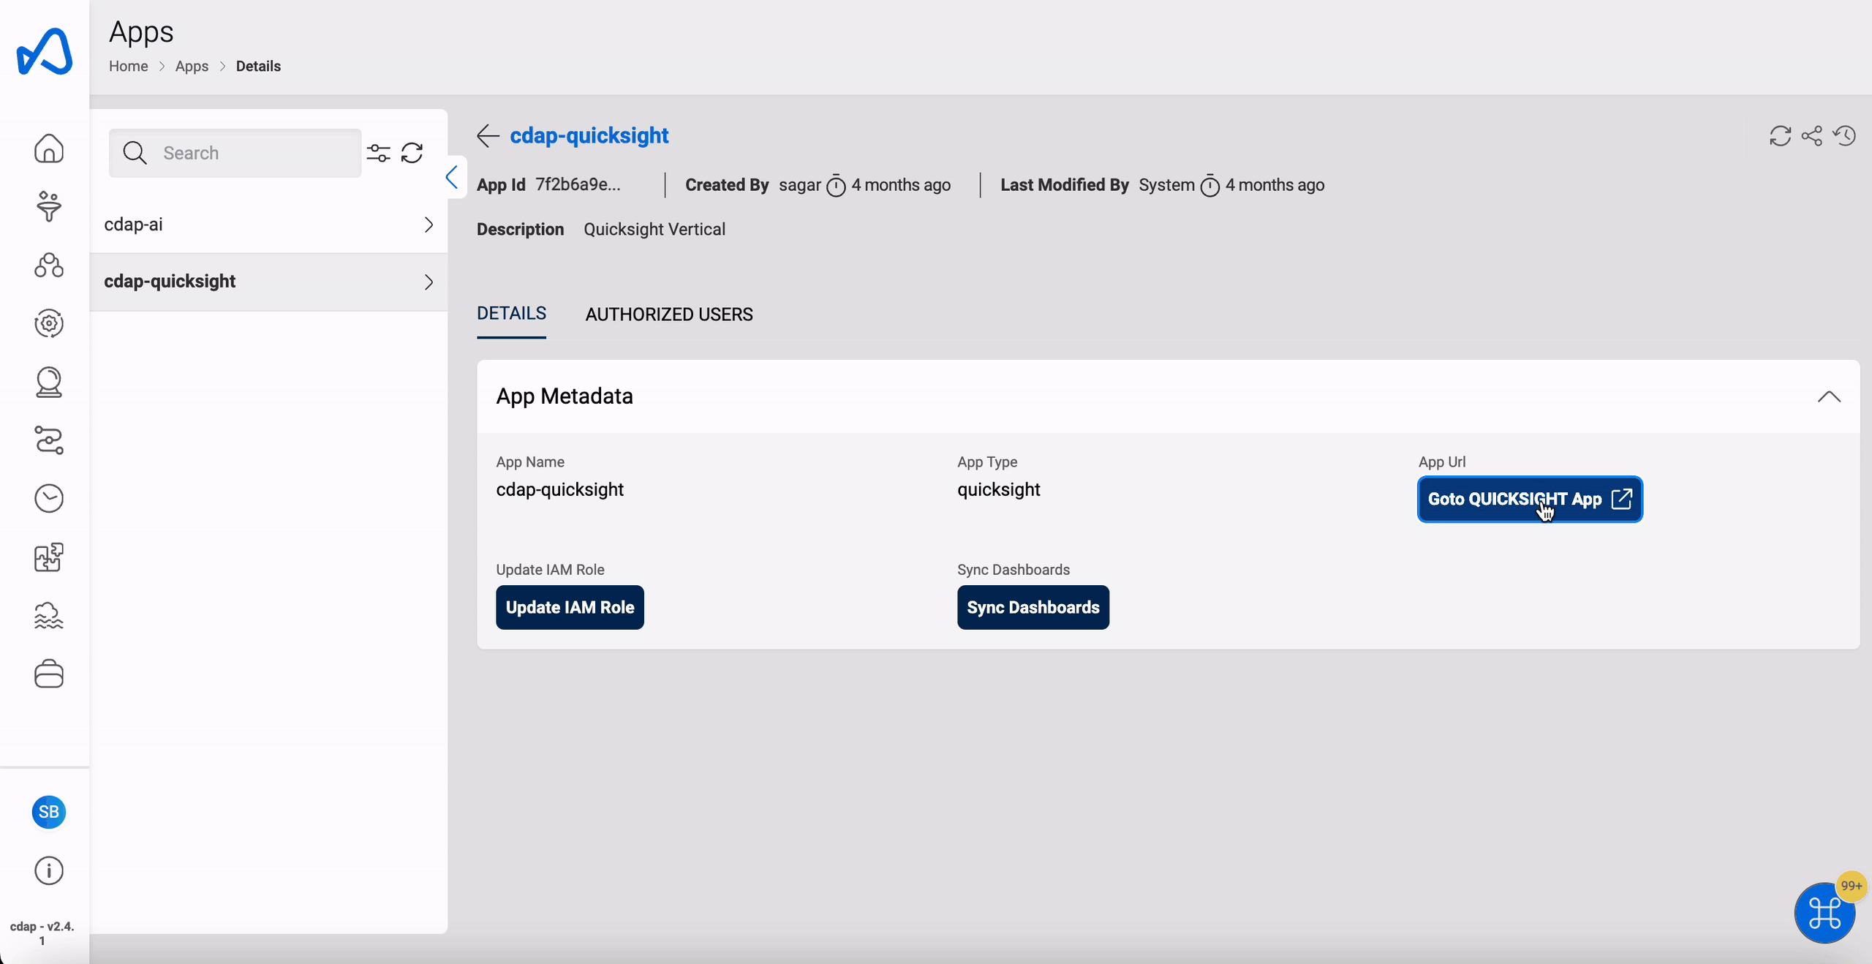This screenshot has height=964, width=1872.
Task: Open the cloud waves data lake icon
Action: pyautogui.click(x=49, y=616)
